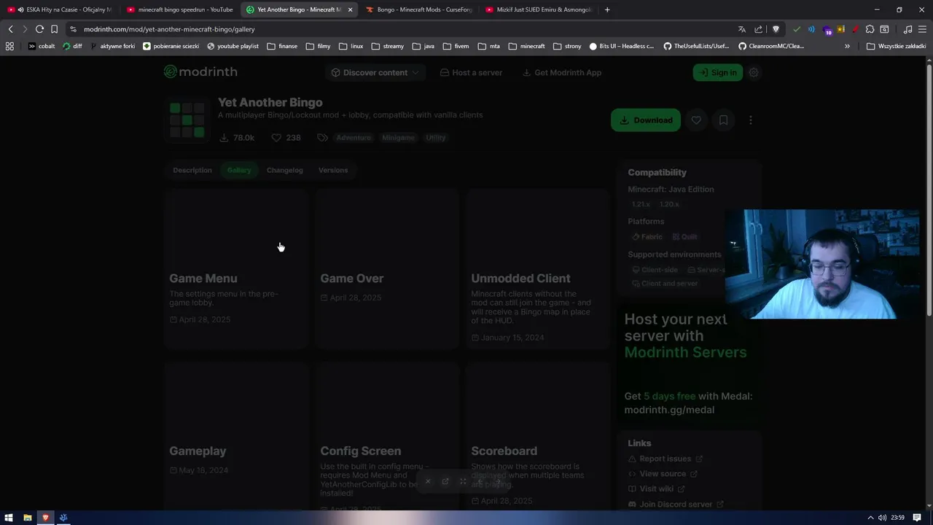Click the Brave browser taskbar icon
Image resolution: width=933 pixels, height=525 pixels.
tap(45, 518)
